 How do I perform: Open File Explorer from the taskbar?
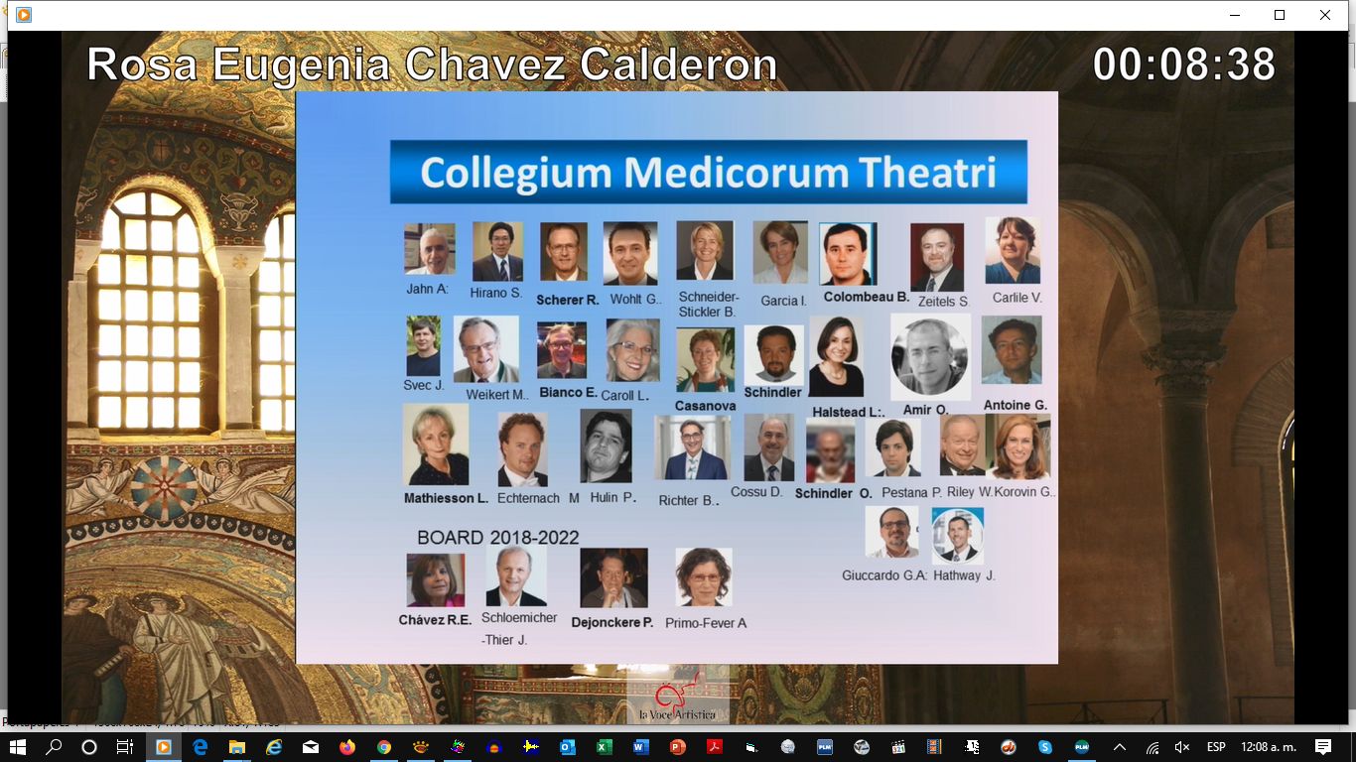[236, 747]
